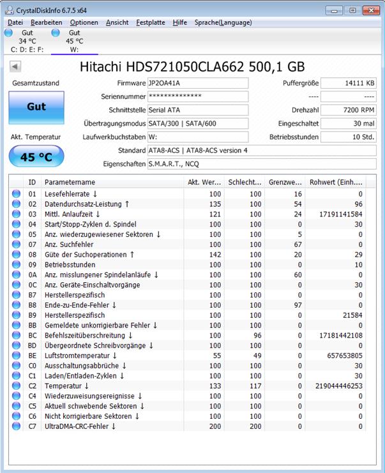The width and height of the screenshot is (385, 473).
Task: Click the status orb of Übergeordnete Schreibvorgänge row
Action: pyautogui.click(x=17, y=345)
